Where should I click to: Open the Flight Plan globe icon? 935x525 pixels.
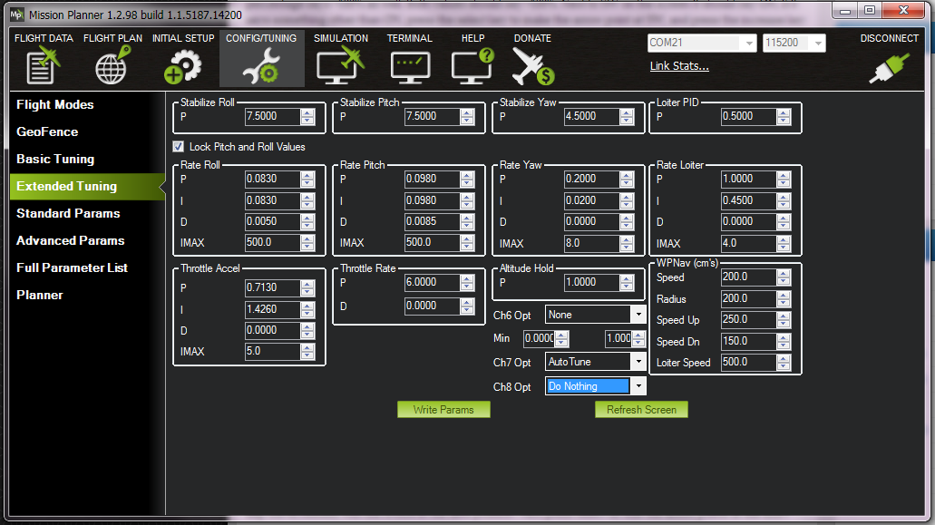pos(112,65)
